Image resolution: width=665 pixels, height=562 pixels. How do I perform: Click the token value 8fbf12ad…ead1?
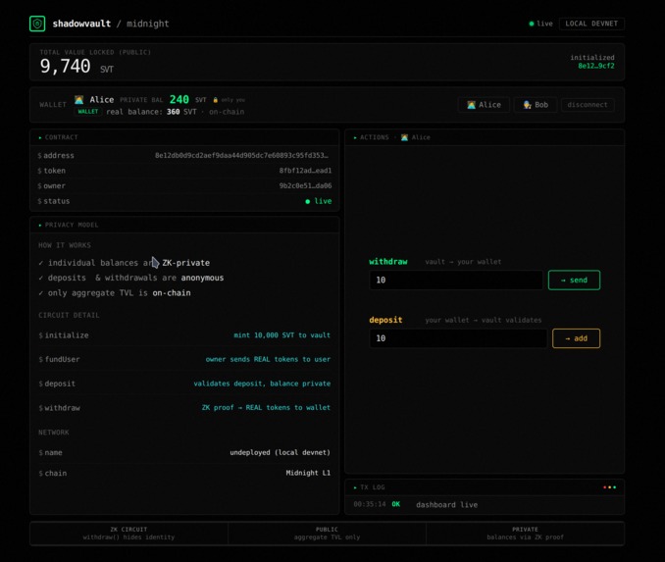[x=305, y=171]
